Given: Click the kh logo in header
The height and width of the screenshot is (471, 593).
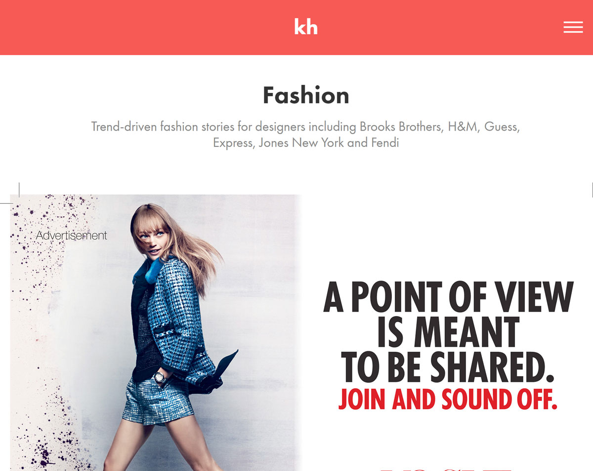Looking at the screenshot, I should point(306,27).
